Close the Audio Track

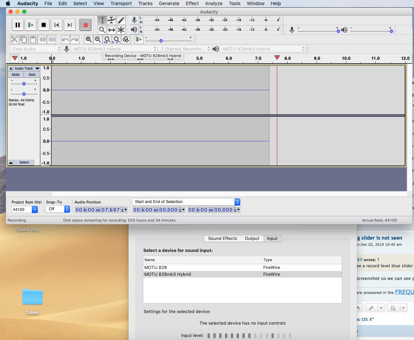(11, 68)
